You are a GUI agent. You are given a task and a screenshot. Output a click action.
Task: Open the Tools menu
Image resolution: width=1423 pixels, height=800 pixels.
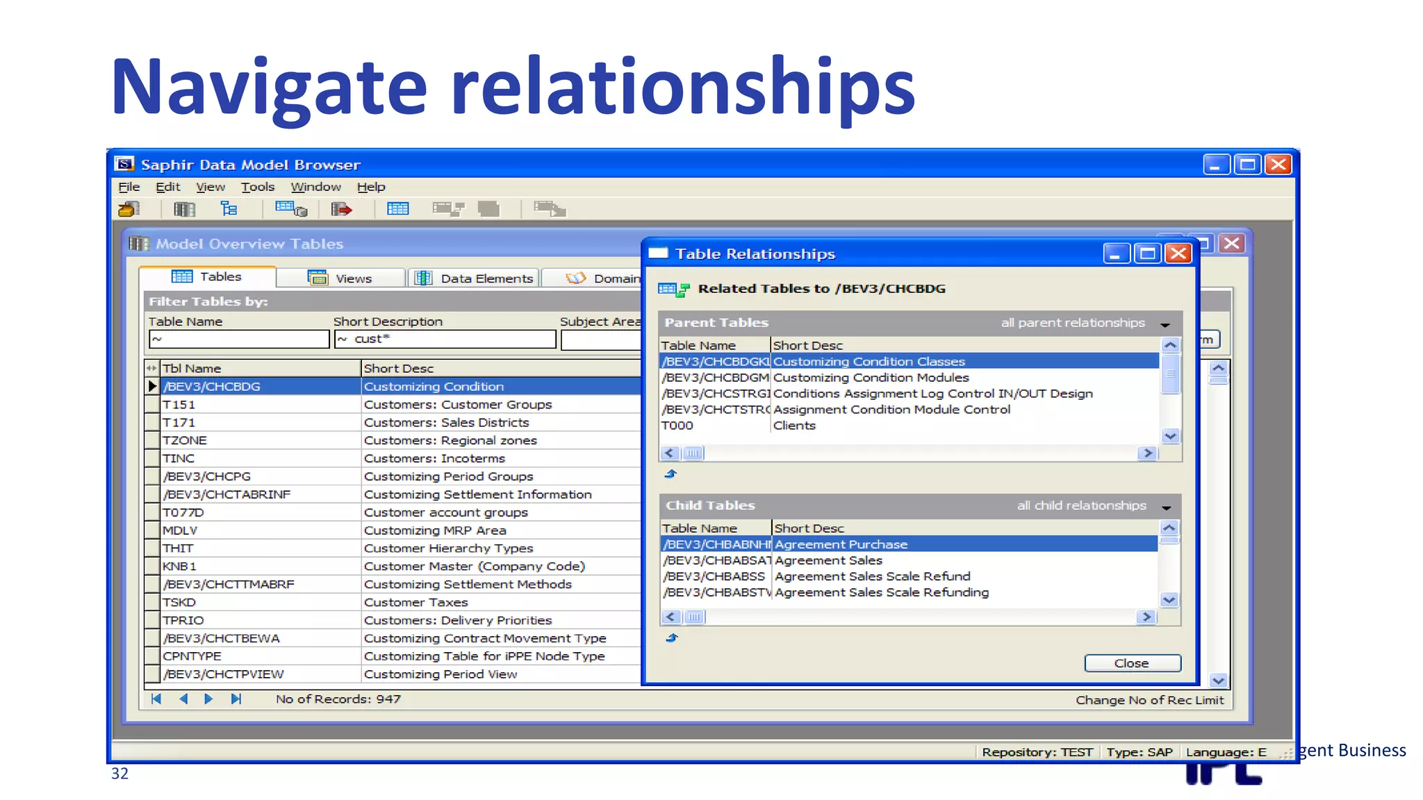(x=258, y=187)
